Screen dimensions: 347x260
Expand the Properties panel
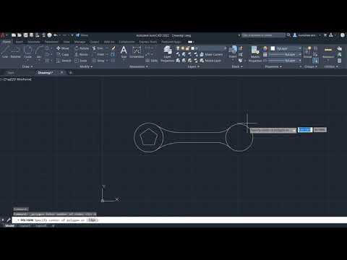[273, 66]
